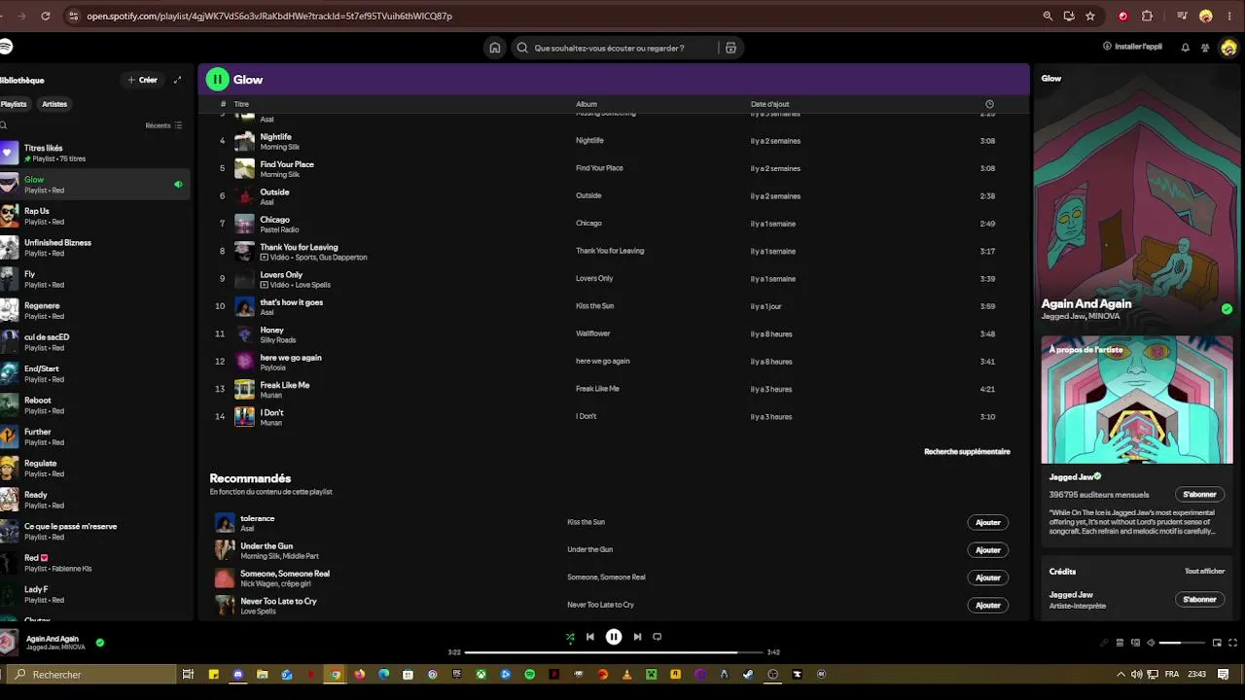This screenshot has height=700, width=1245.
Task: Add Someone, Someone Real with its Ajouter button
Action: 987,577
